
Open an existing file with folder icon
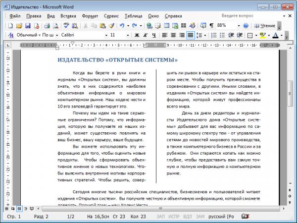pyautogui.click(x=19, y=26)
